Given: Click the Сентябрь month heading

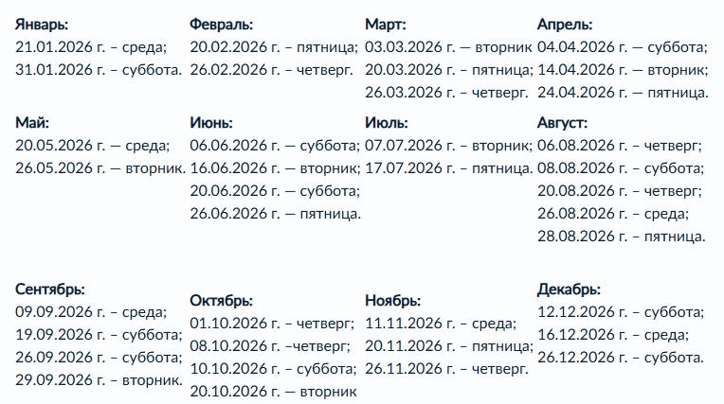Looking at the screenshot, I should tap(50, 289).
